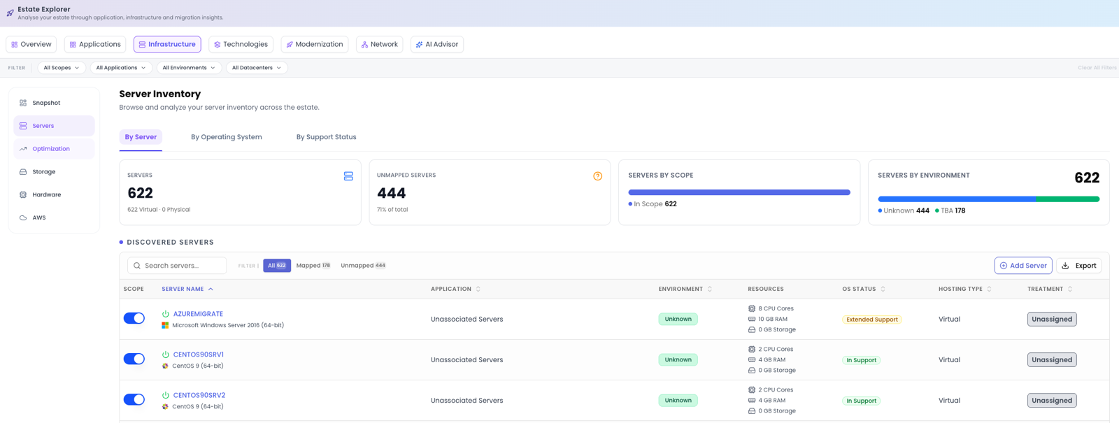Screen dimensions: 1119x423
Task: Select the Mapped 178 filter chip
Action: pyautogui.click(x=313, y=266)
